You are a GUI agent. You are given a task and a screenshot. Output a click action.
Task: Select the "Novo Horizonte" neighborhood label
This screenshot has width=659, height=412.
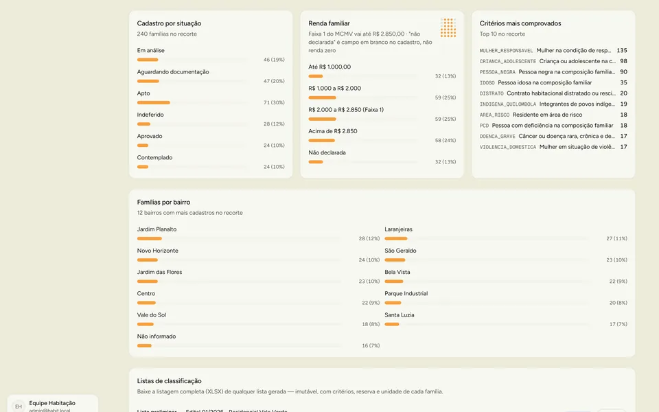[158, 251]
